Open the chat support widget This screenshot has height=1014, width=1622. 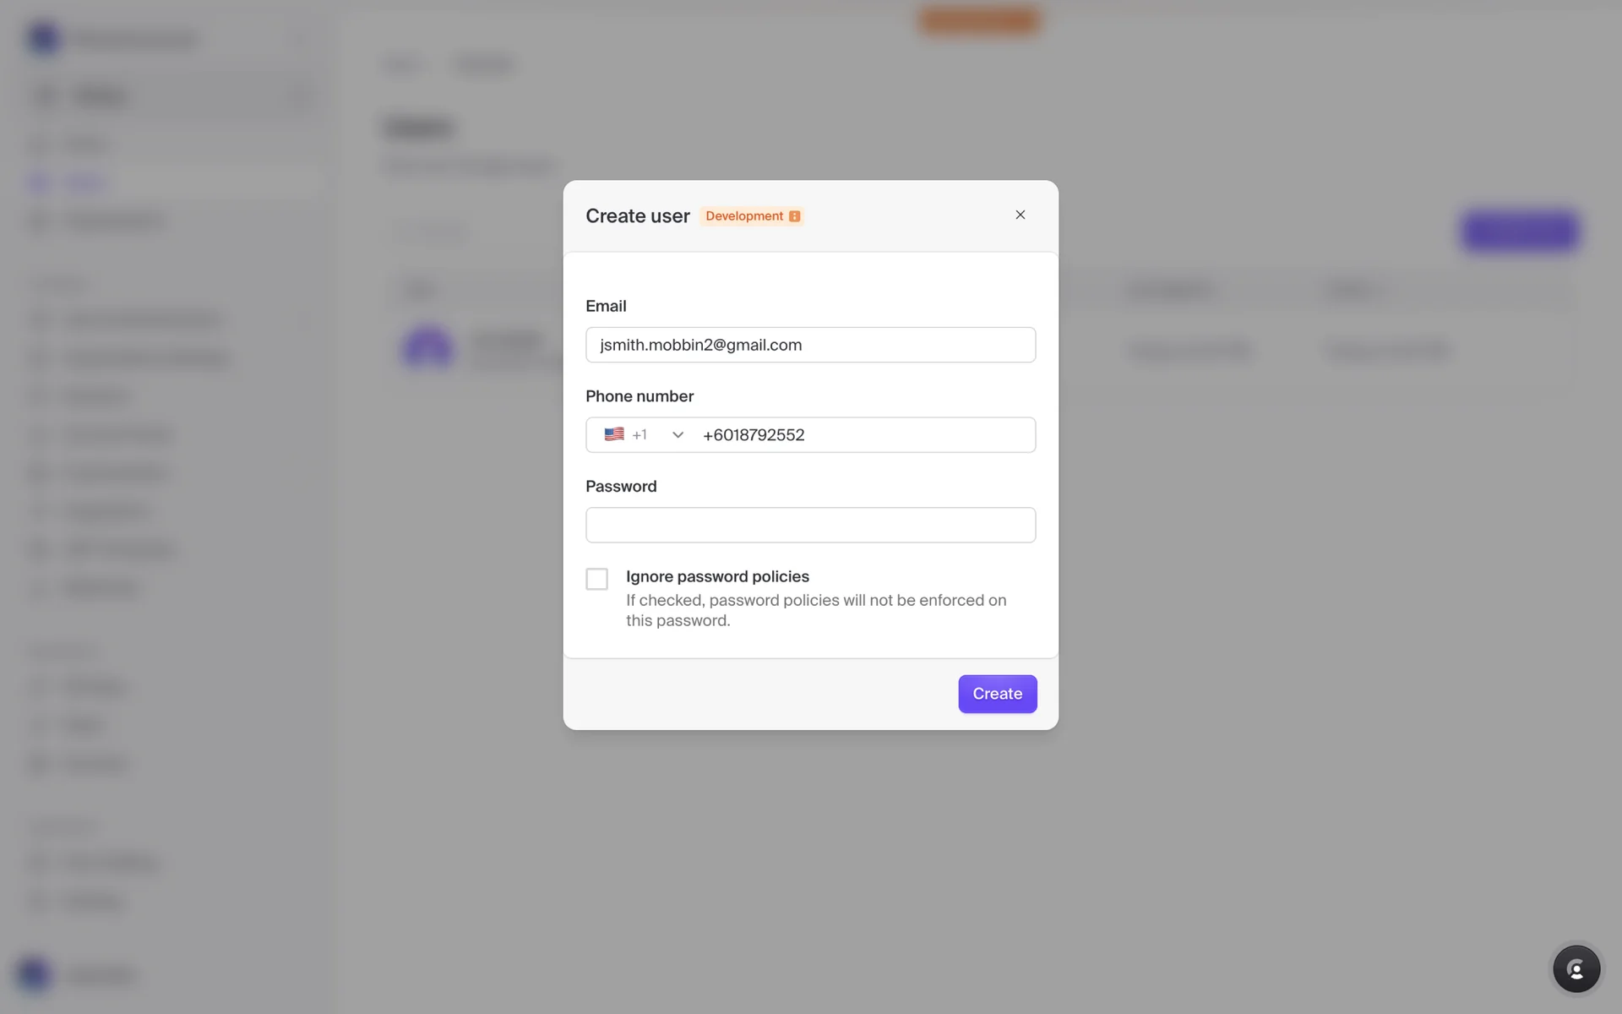1576,968
